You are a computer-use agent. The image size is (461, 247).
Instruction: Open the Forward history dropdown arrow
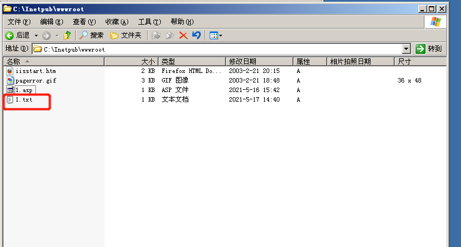pyautogui.click(x=57, y=36)
